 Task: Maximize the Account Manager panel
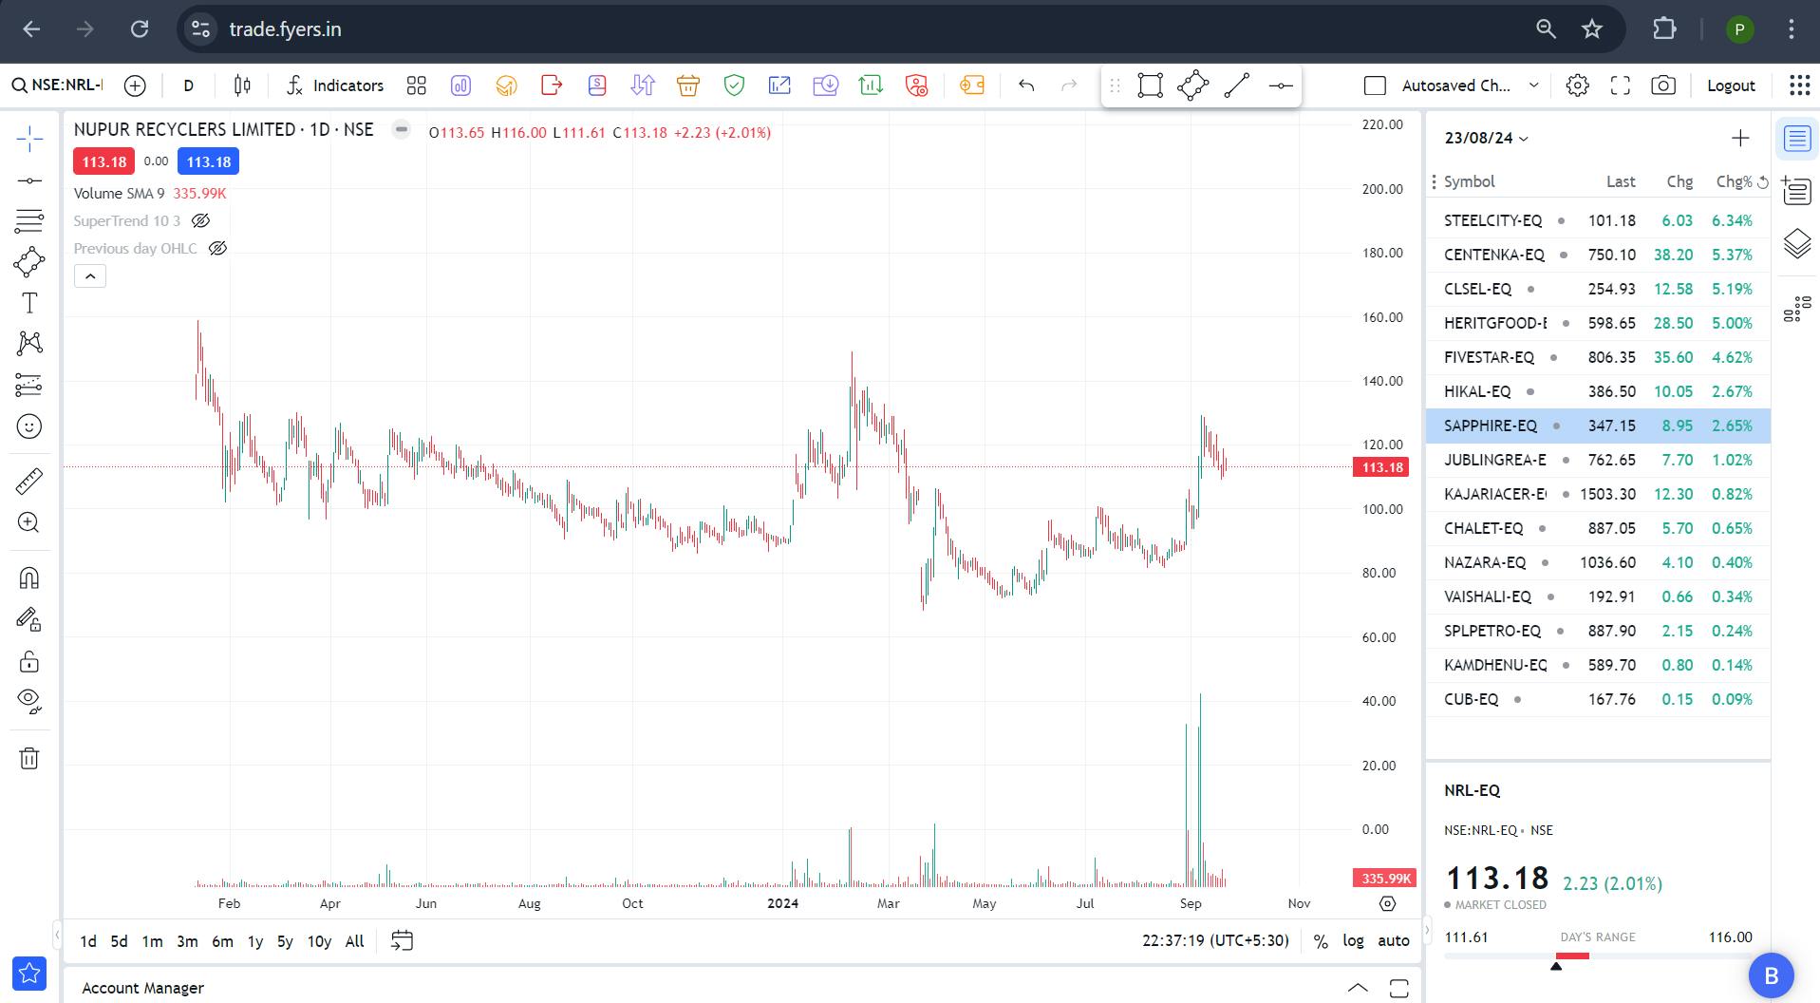coord(1398,988)
